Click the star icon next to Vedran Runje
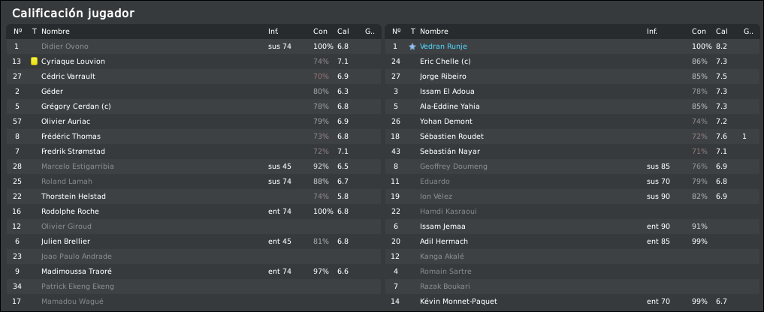764x312 pixels. (x=412, y=46)
